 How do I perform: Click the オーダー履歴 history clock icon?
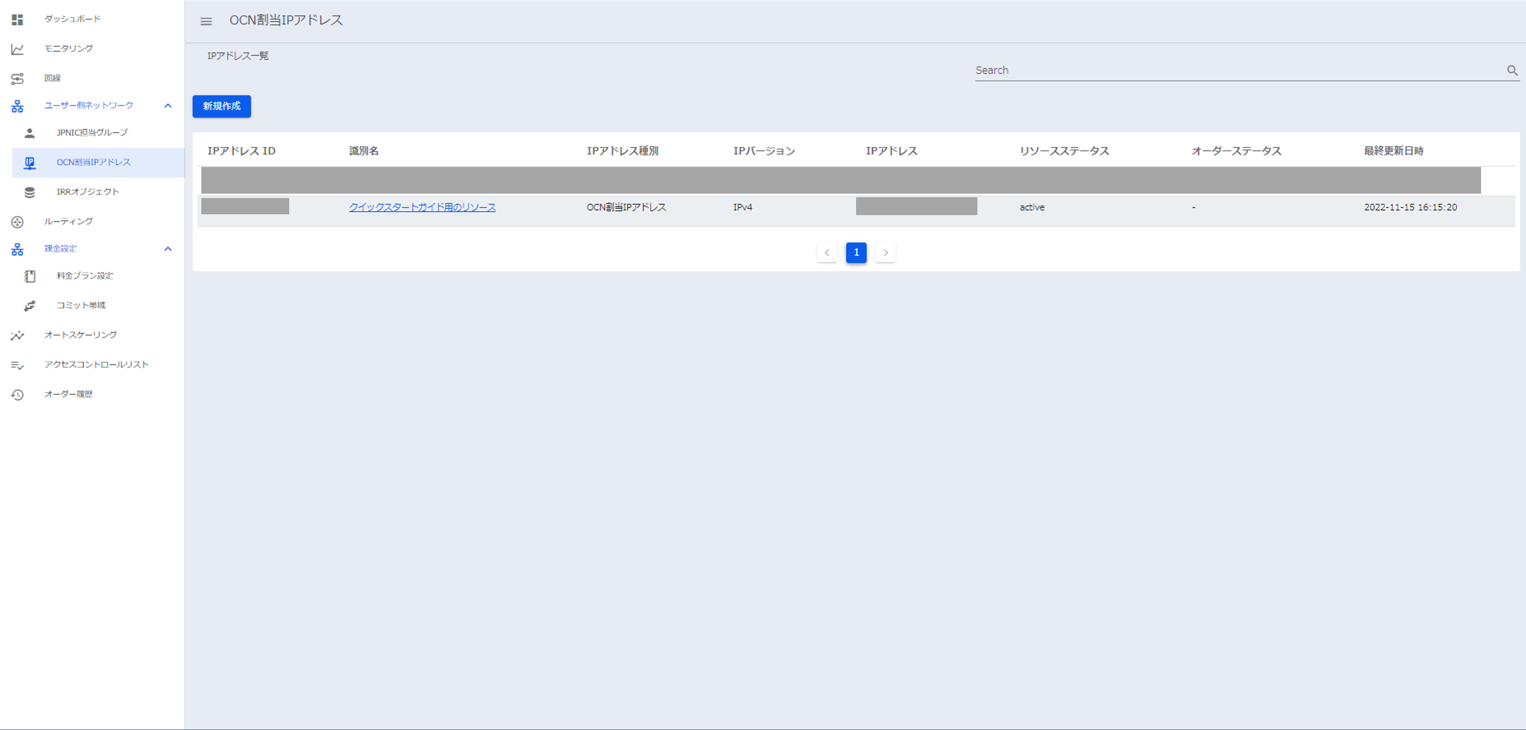(x=17, y=394)
